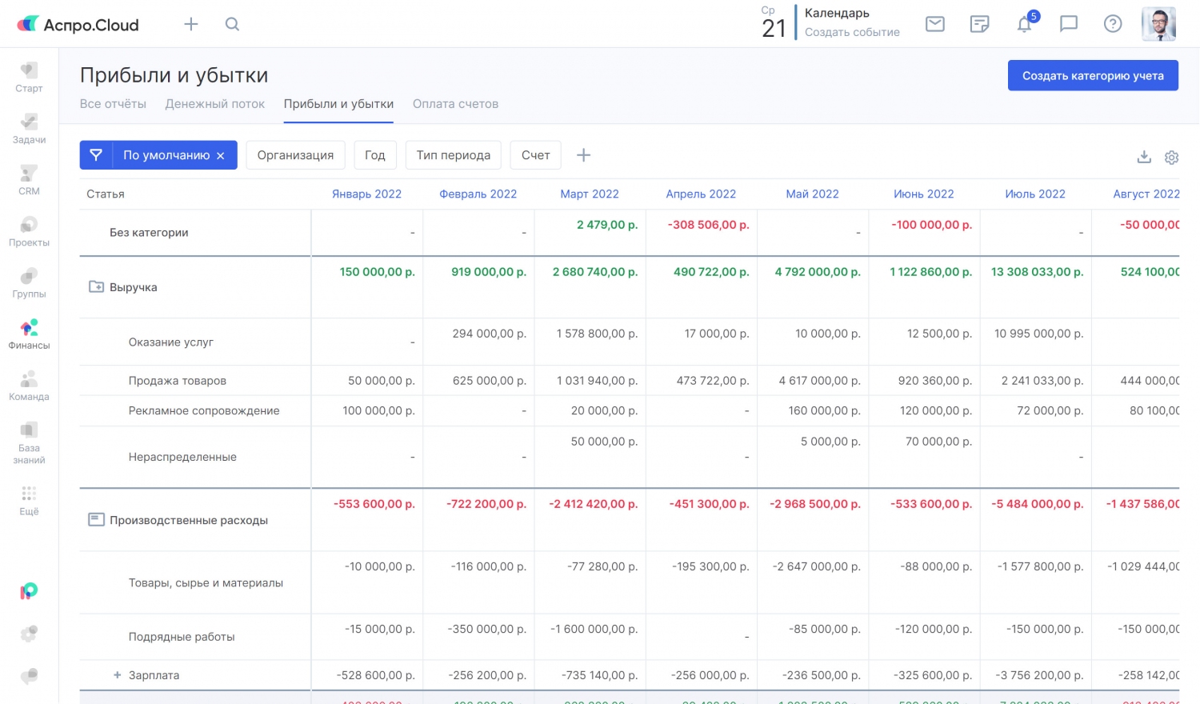Switch to Денежный поток tab
The image size is (1200, 704).
coord(214,104)
